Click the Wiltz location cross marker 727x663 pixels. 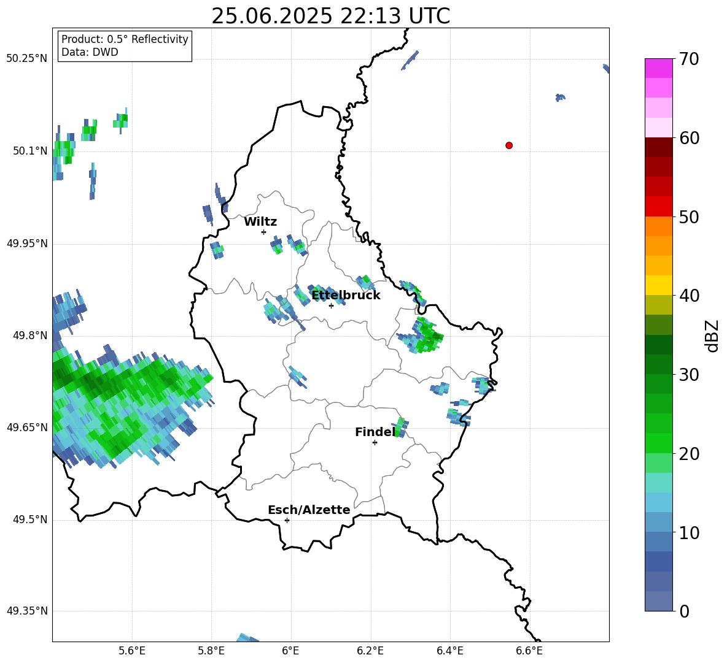coord(264,232)
